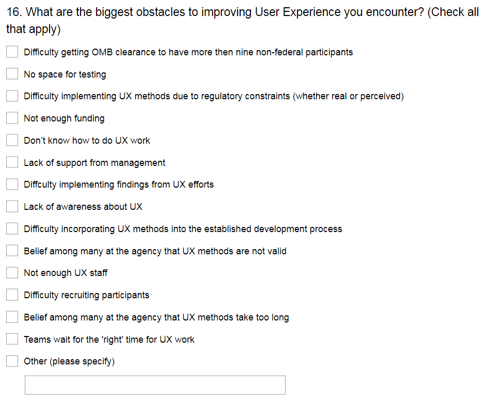Click the 'Not enough UX staff' label text

[x=66, y=273]
